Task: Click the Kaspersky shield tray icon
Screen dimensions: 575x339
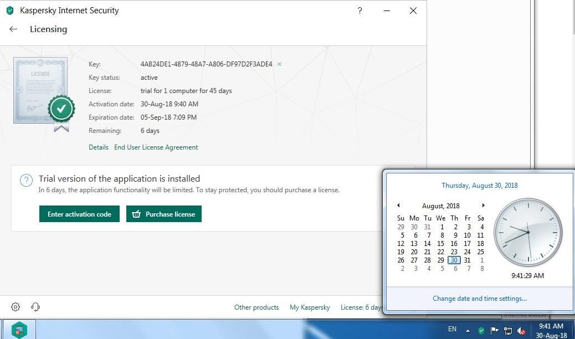Action: click(x=481, y=331)
